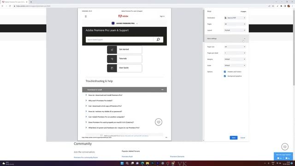Click the Adobe logo in the preview

123,16
